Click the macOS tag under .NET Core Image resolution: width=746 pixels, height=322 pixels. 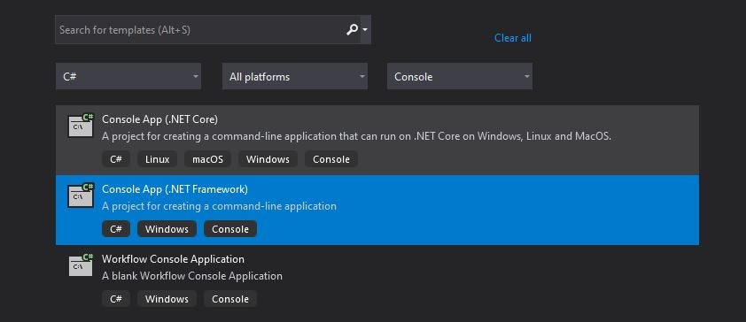pyautogui.click(x=207, y=159)
